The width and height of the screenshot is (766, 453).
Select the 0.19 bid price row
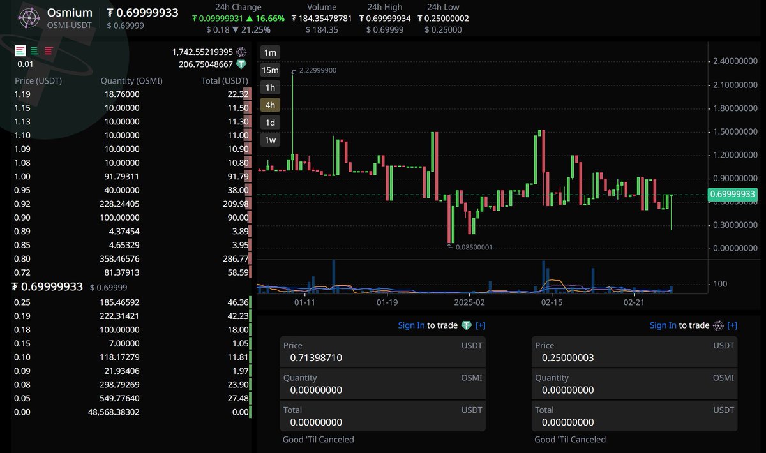133,316
